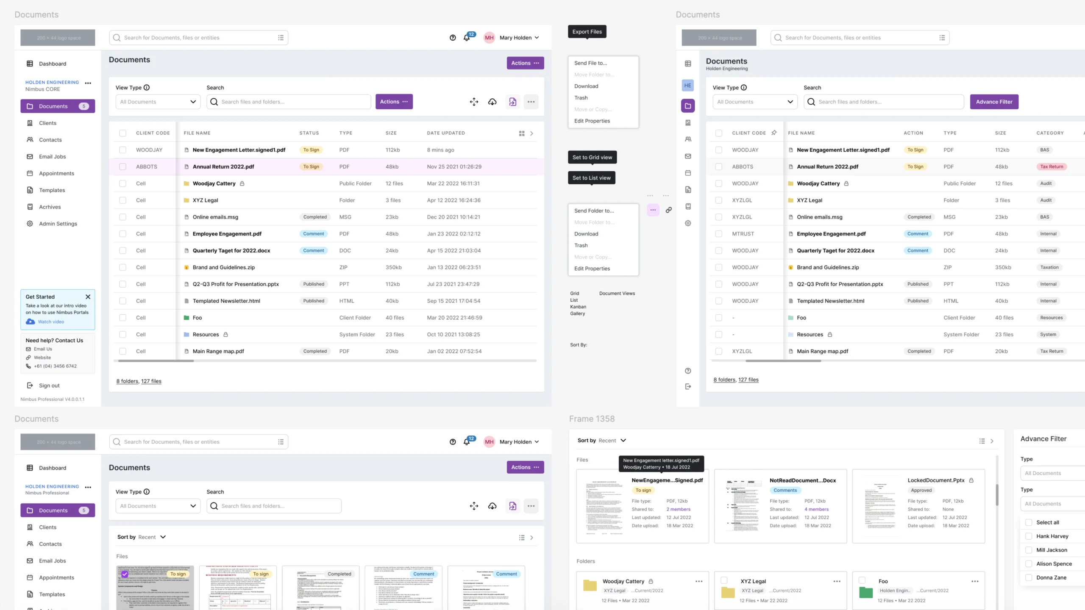Image resolution: width=1085 pixels, height=610 pixels.
Task: Click the purple export file icon
Action: coord(512,102)
